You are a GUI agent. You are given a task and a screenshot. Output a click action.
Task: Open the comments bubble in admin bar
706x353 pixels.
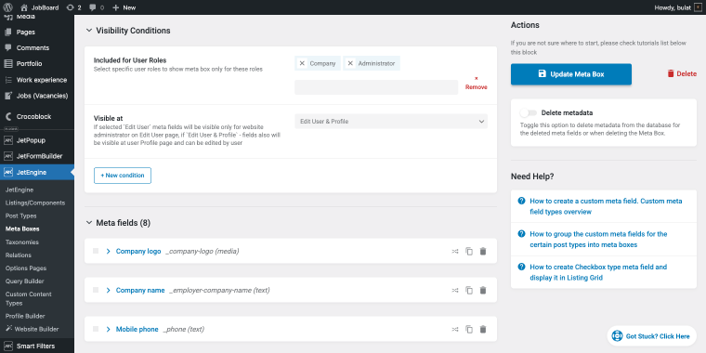(92, 7)
